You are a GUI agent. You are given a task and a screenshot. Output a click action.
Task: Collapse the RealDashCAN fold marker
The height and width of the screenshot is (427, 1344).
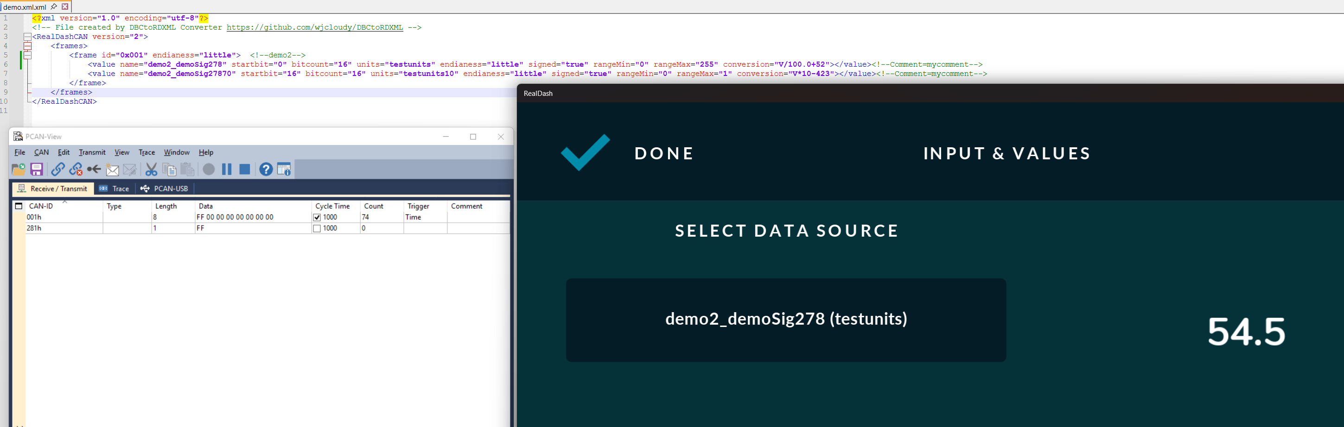click(28, 37)
